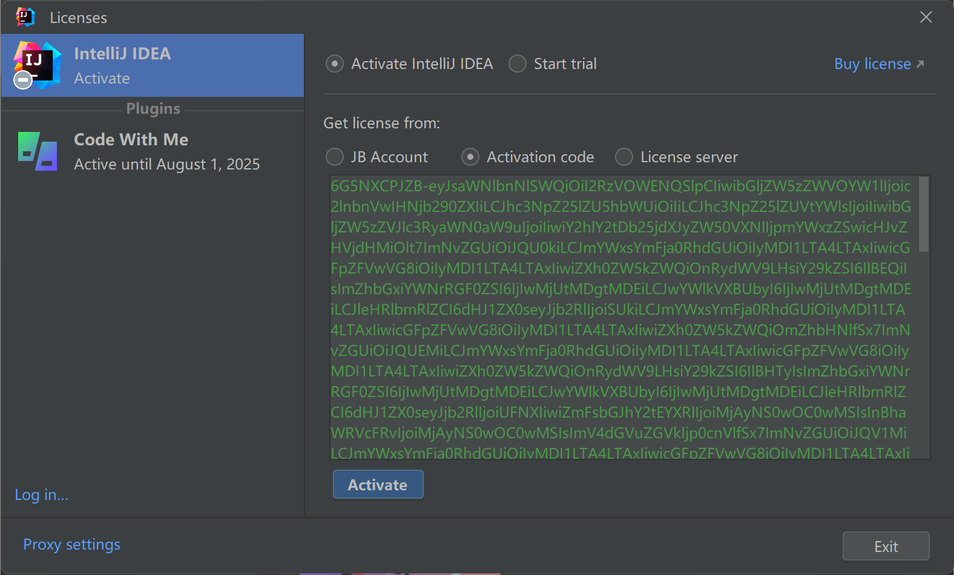Choose the Activation code option
The height and width of the screenshot is (575, 954).
(470, 157)
